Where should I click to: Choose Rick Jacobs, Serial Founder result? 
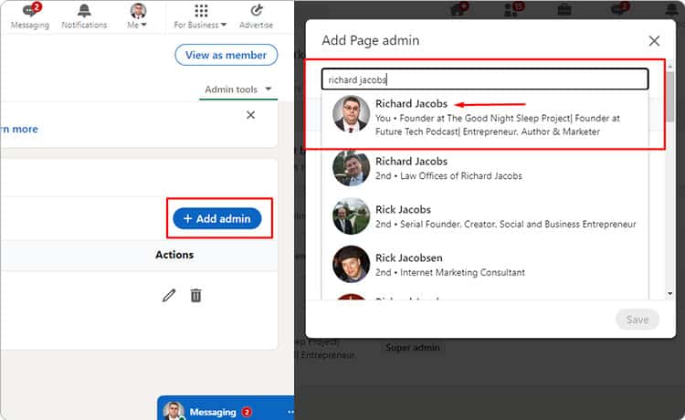pyautogui.click(x=485, y=216)
